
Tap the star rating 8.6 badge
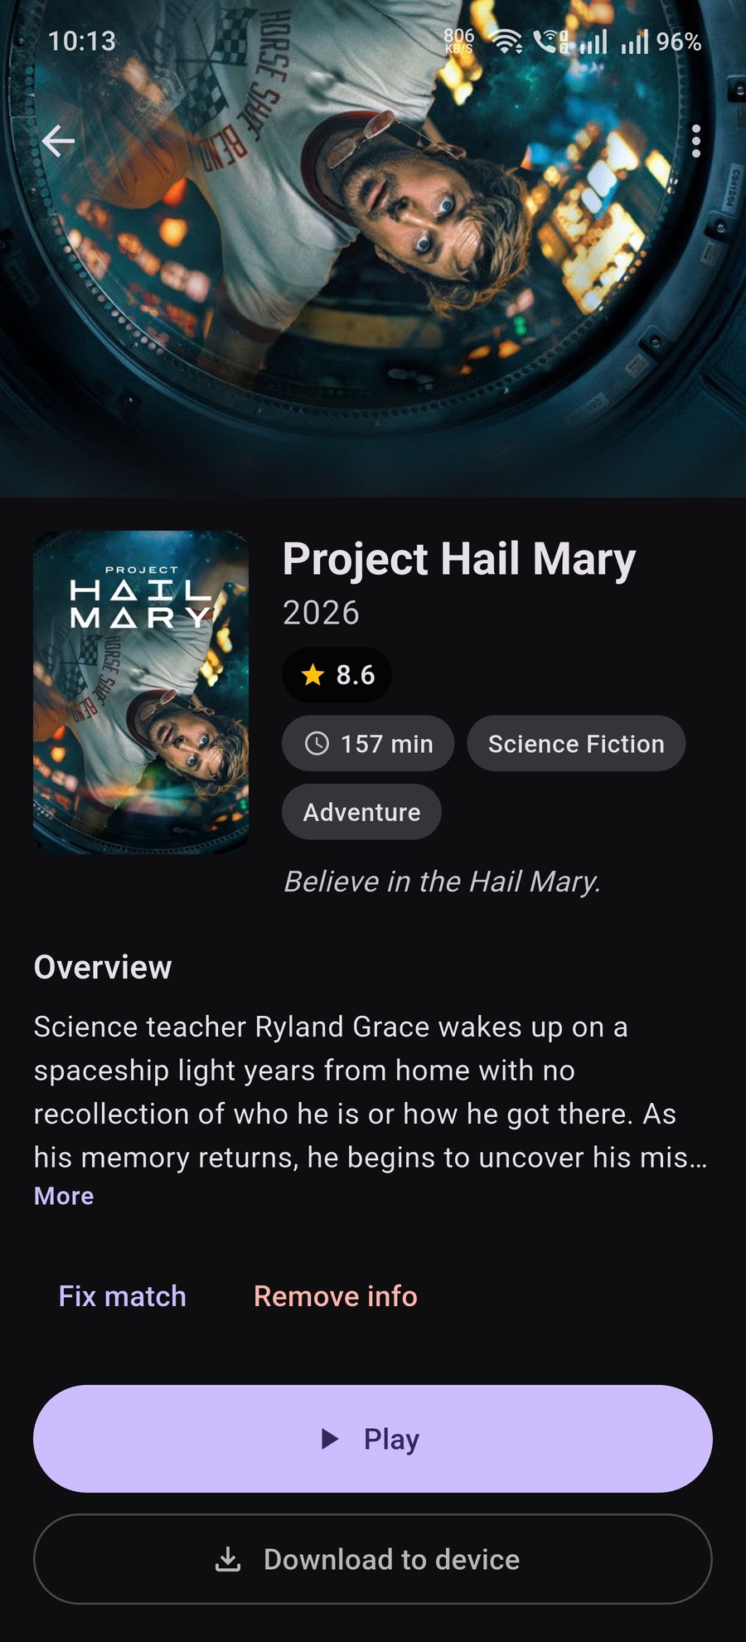[337, 675]
